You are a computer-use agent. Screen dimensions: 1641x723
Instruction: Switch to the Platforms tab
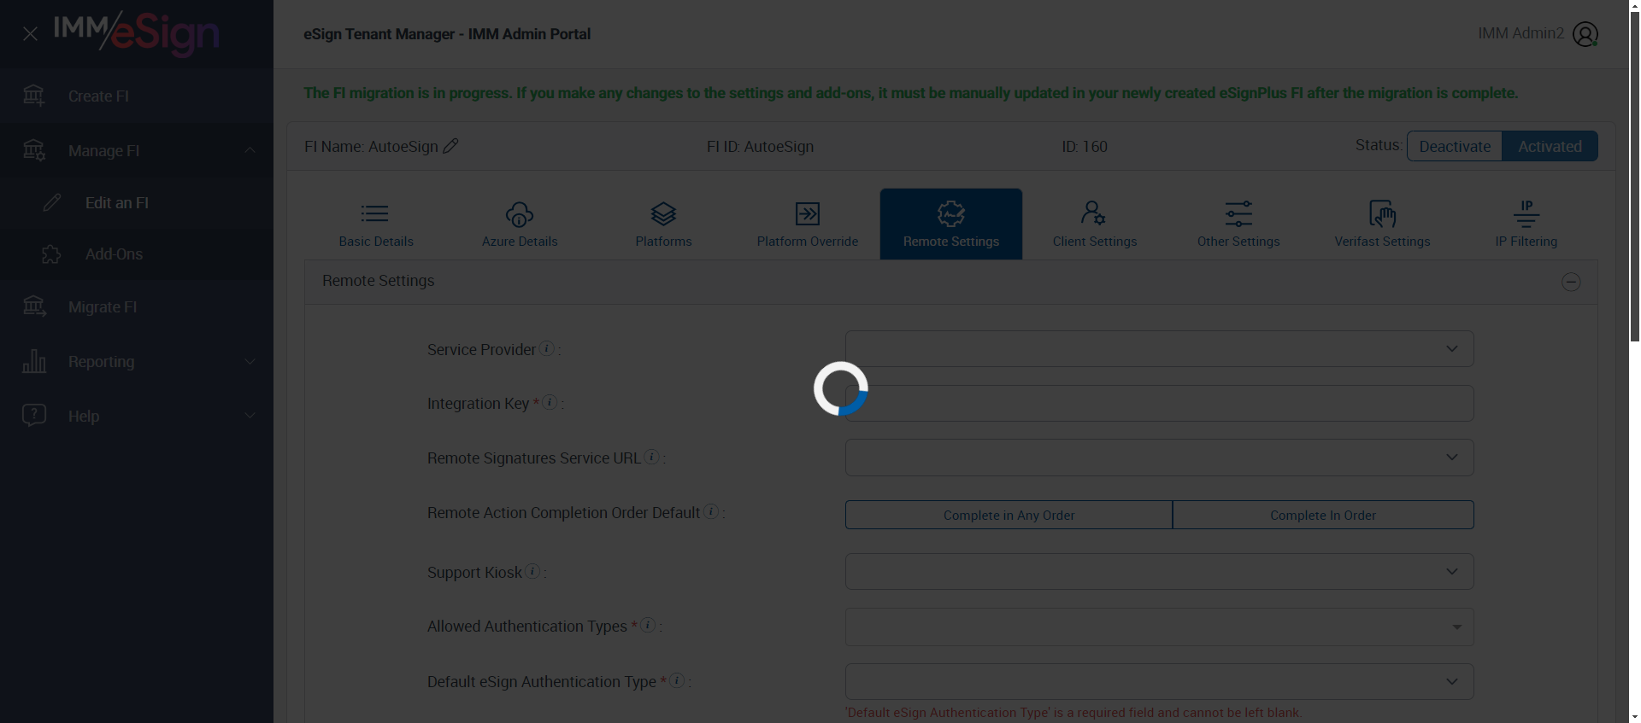(x=663, y=224)
